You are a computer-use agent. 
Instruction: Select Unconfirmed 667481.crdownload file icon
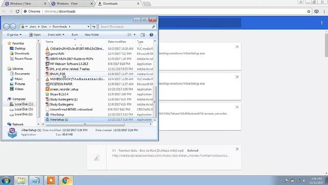48,109
